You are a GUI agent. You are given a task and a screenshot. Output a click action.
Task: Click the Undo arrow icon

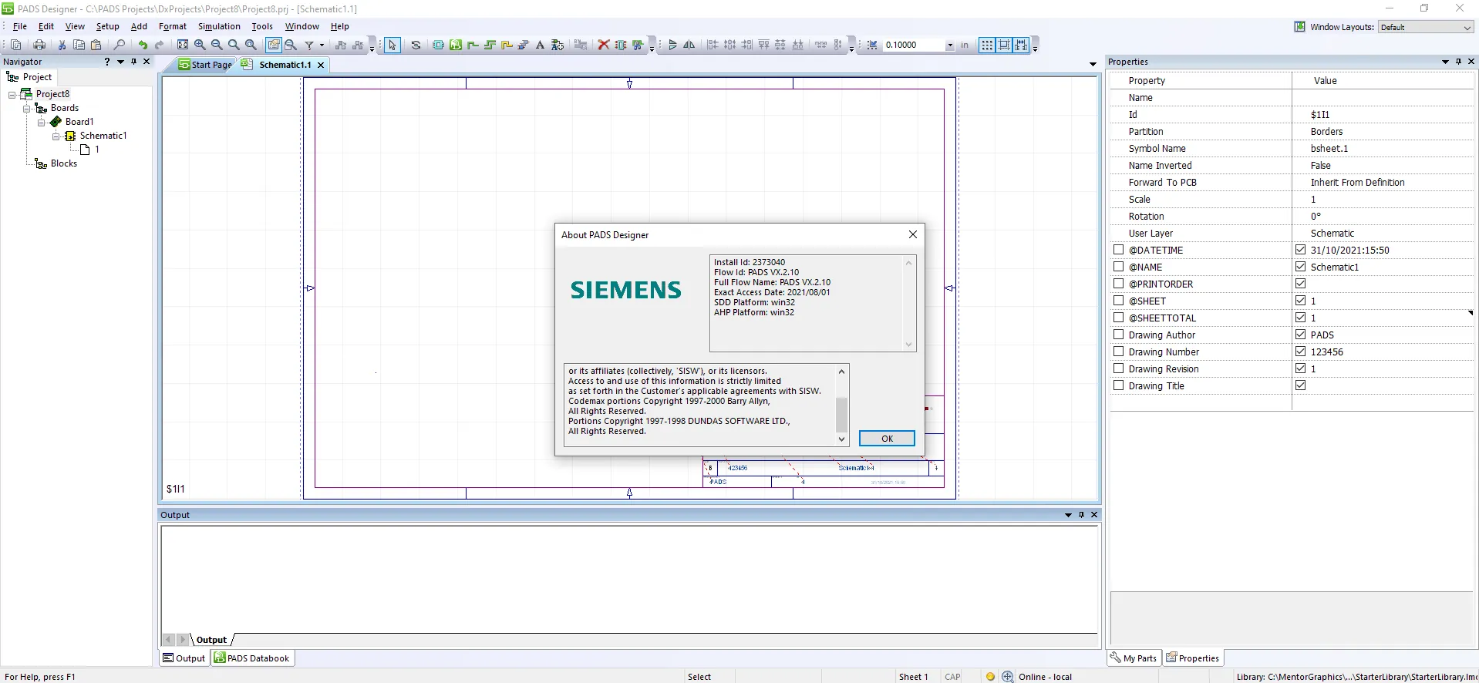point(143,45)
